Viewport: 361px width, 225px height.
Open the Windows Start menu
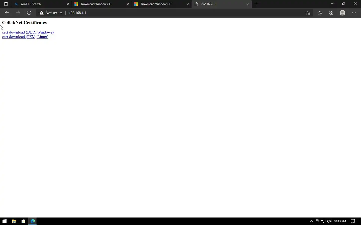point(4,221)
